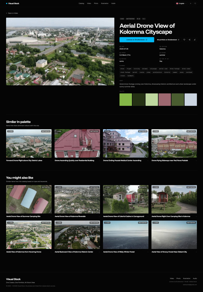The height and width of the screenshot is (292, 203).
Task: Play the Kolomna cityscape video preview
Action: pos(60,51)
